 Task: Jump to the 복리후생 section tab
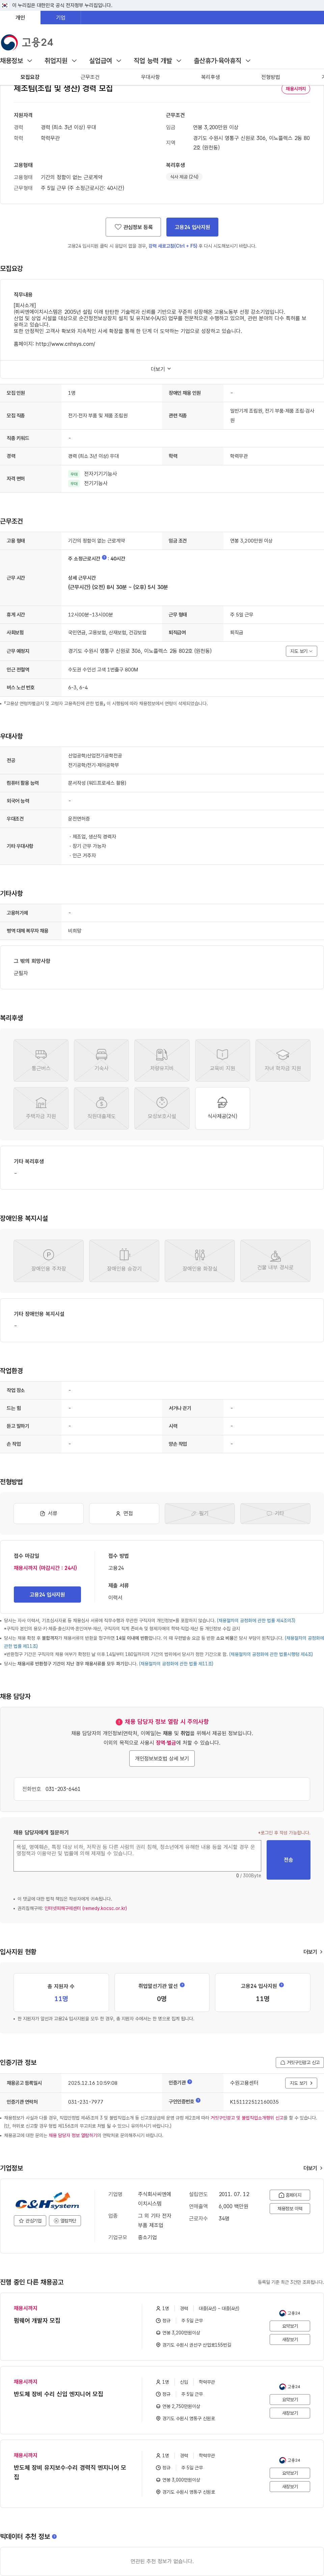pos(210,77)
